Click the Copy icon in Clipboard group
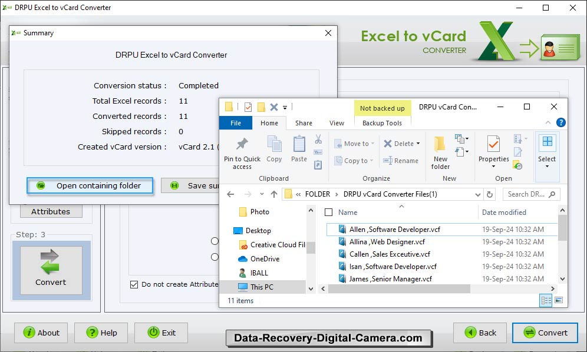587x352 pixels. (274, 144)
